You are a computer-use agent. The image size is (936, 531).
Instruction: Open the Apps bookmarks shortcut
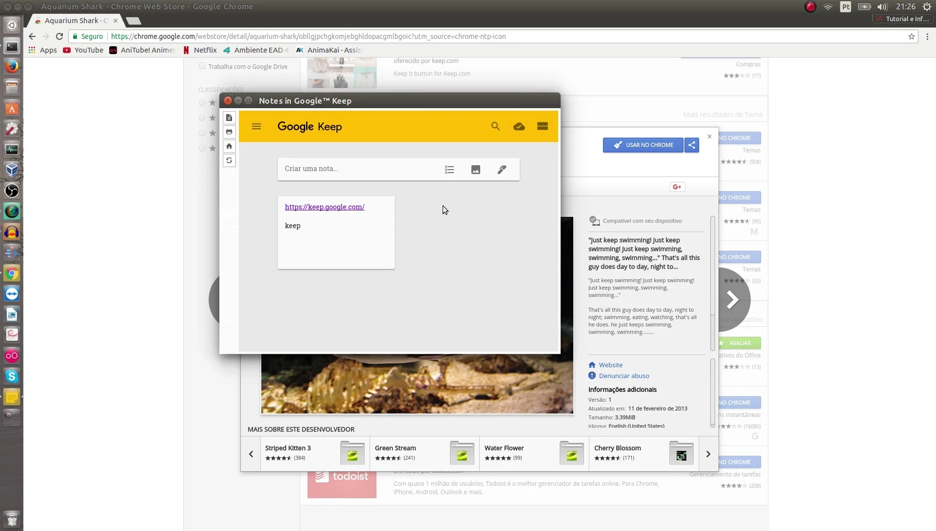(43, 50)
